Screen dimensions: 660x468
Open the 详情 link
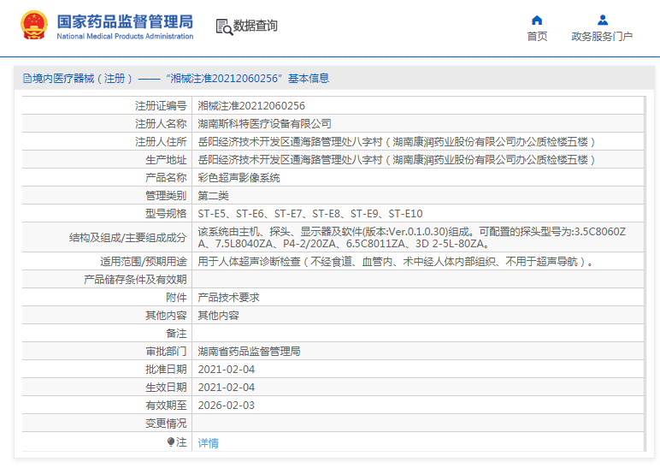coord(208,442)
